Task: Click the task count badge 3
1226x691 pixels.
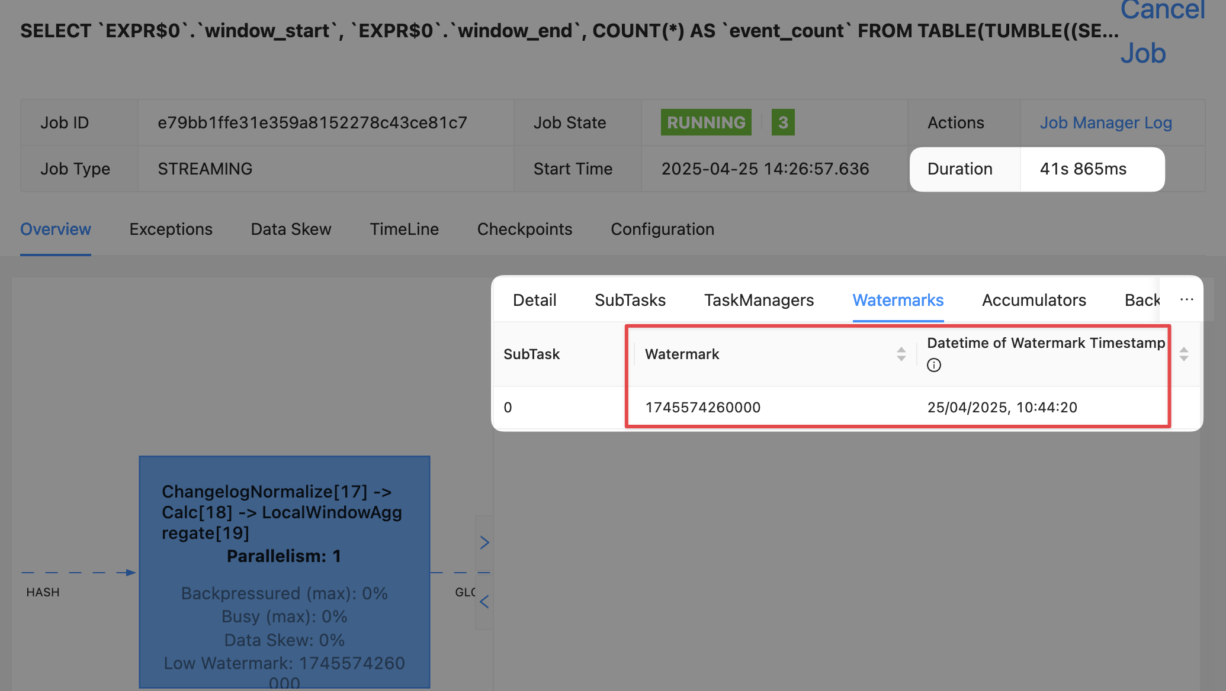Action: click(782, 122)
